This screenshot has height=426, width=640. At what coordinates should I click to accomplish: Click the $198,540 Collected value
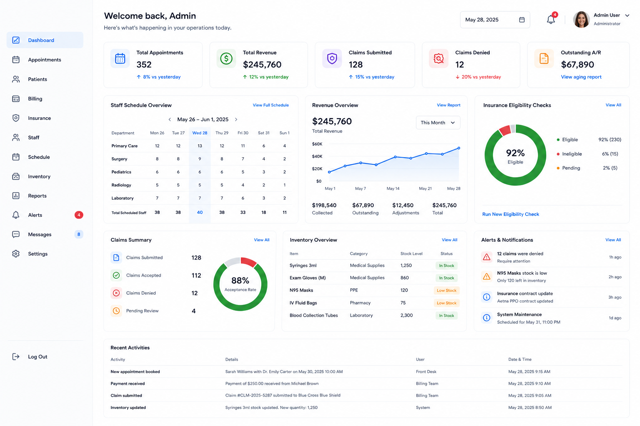tap(324, 206)
